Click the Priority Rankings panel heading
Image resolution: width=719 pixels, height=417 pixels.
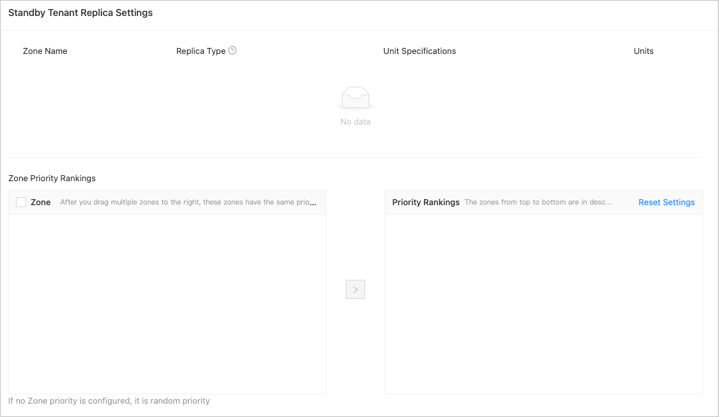coord(426,203)
